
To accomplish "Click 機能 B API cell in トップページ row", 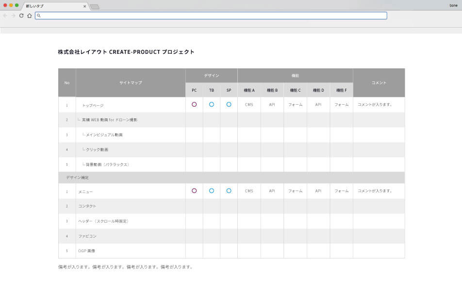I will [x=272, y=104].
